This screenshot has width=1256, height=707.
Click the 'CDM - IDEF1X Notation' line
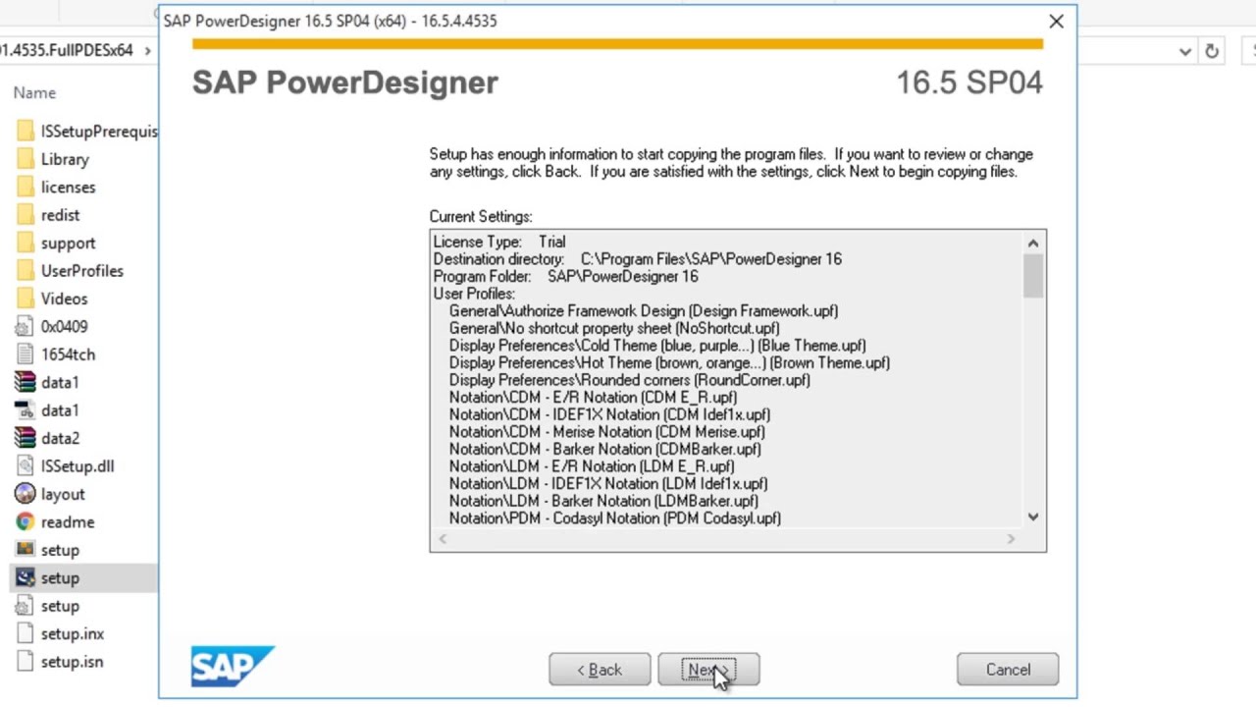609,414
